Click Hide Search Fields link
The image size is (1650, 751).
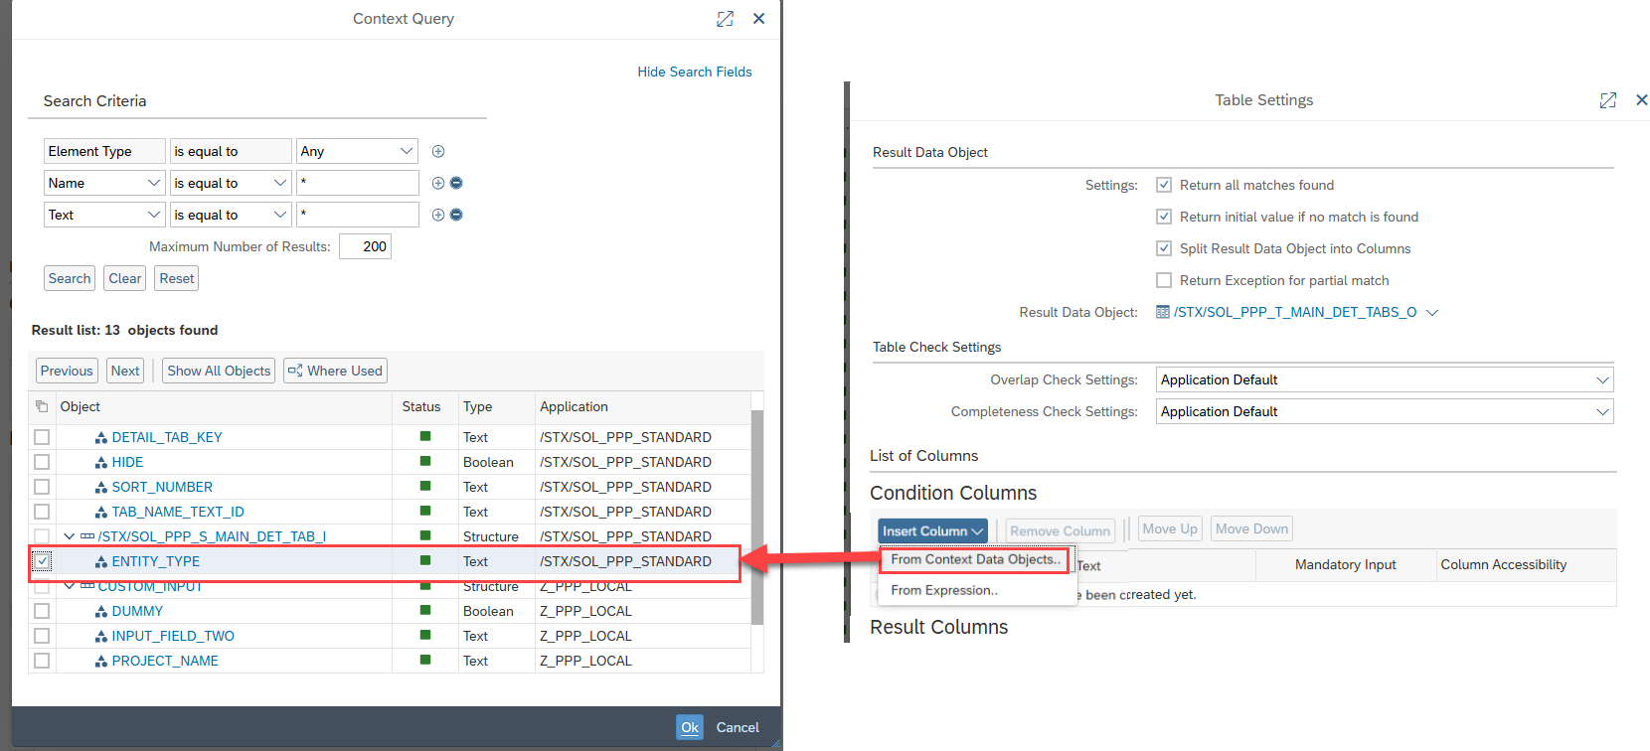point(694,72)
